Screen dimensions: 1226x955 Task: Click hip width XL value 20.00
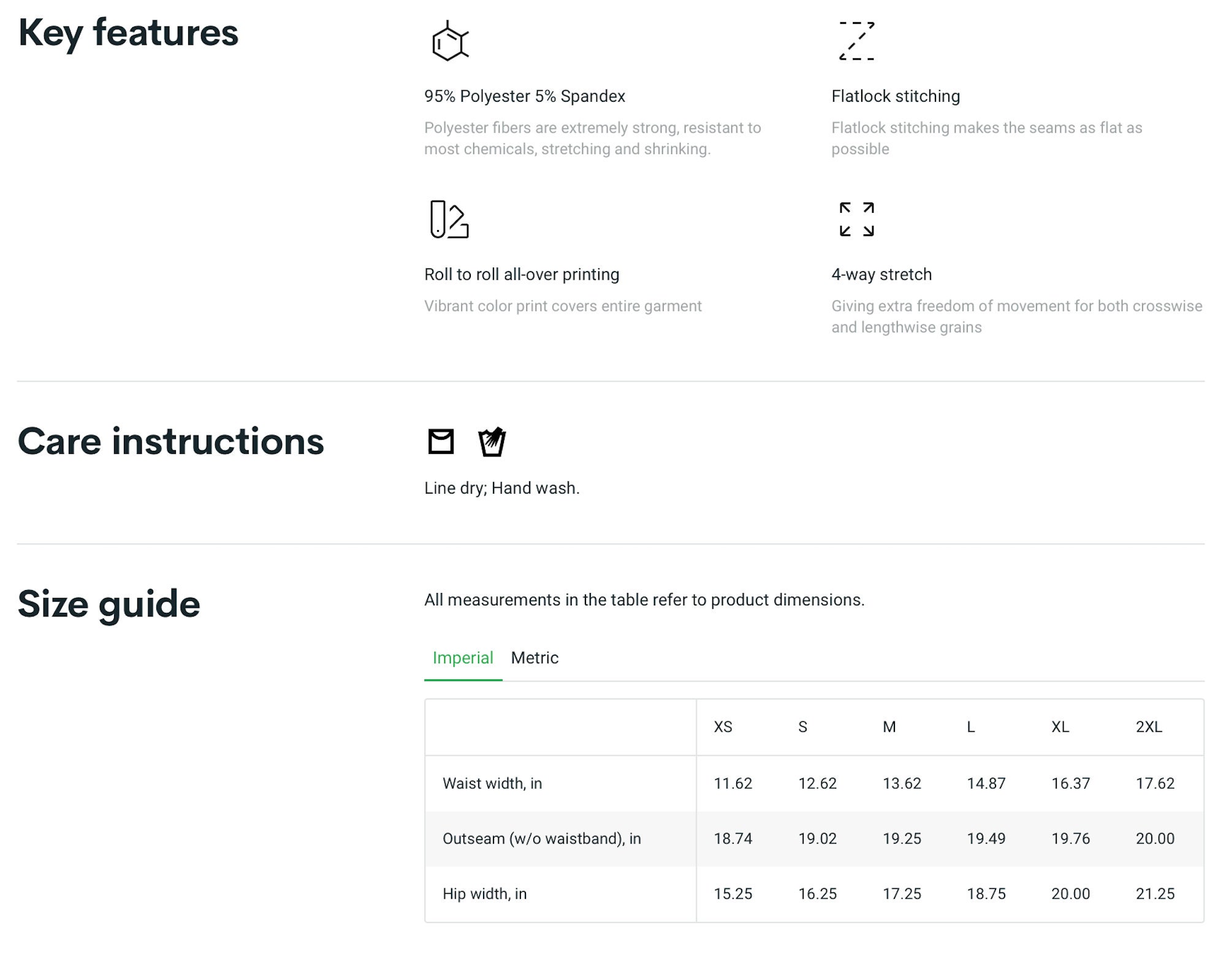click(x=1071, y=894)
